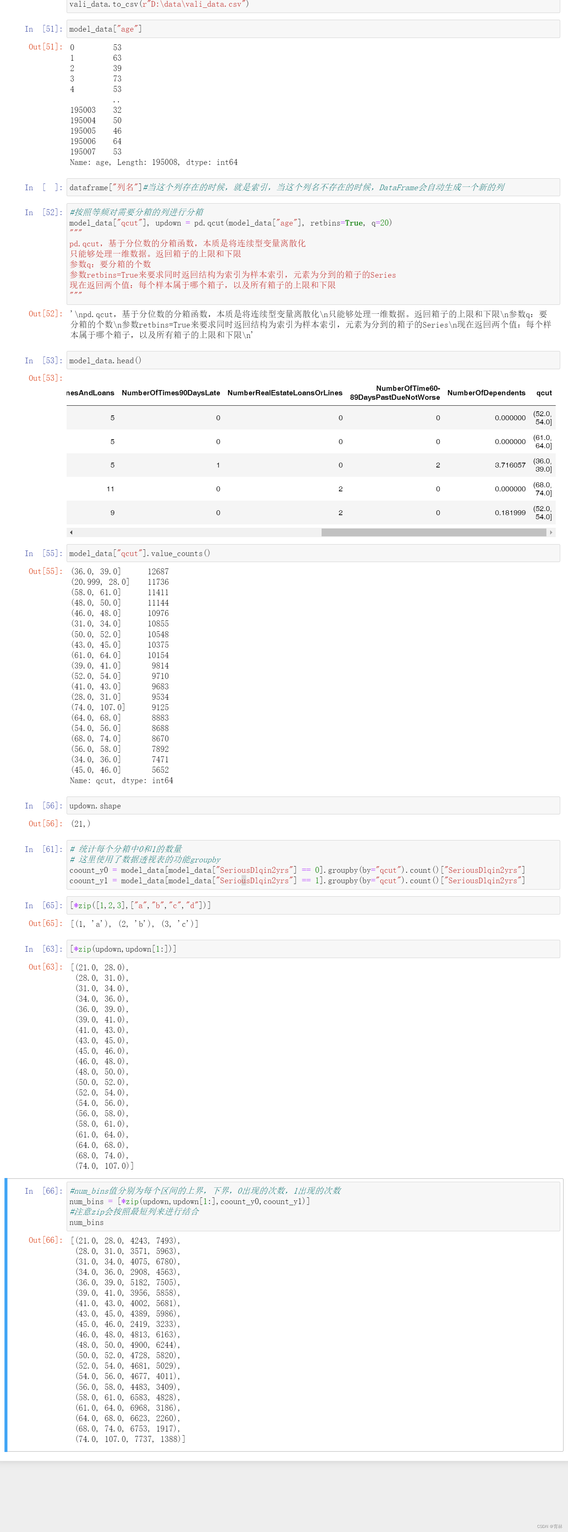Click the right arrow of dataframe scrollbar
This screenshot has width=568, height=1532.
(551, 532)
